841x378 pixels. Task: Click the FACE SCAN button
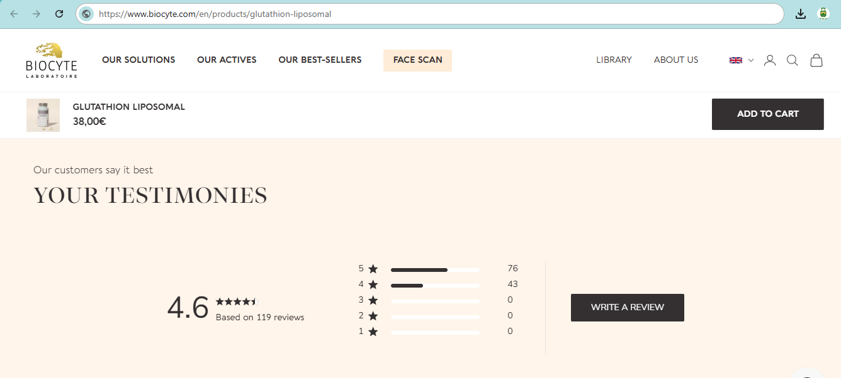point(417,60)
